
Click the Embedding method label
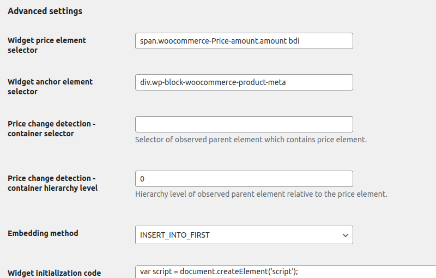tap(43, 233)
